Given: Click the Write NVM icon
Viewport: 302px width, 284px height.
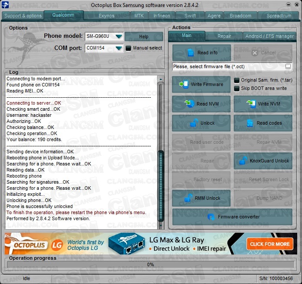Looking at the screenshot, I should pyautogui.click(x=251, y=104).
